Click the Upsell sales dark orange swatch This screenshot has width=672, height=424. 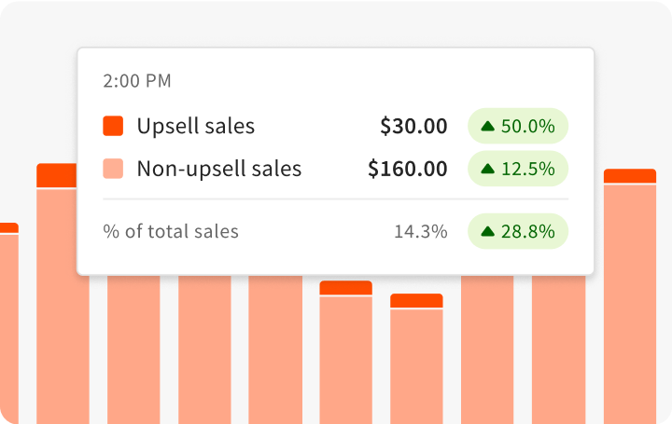tap(113, 126)
